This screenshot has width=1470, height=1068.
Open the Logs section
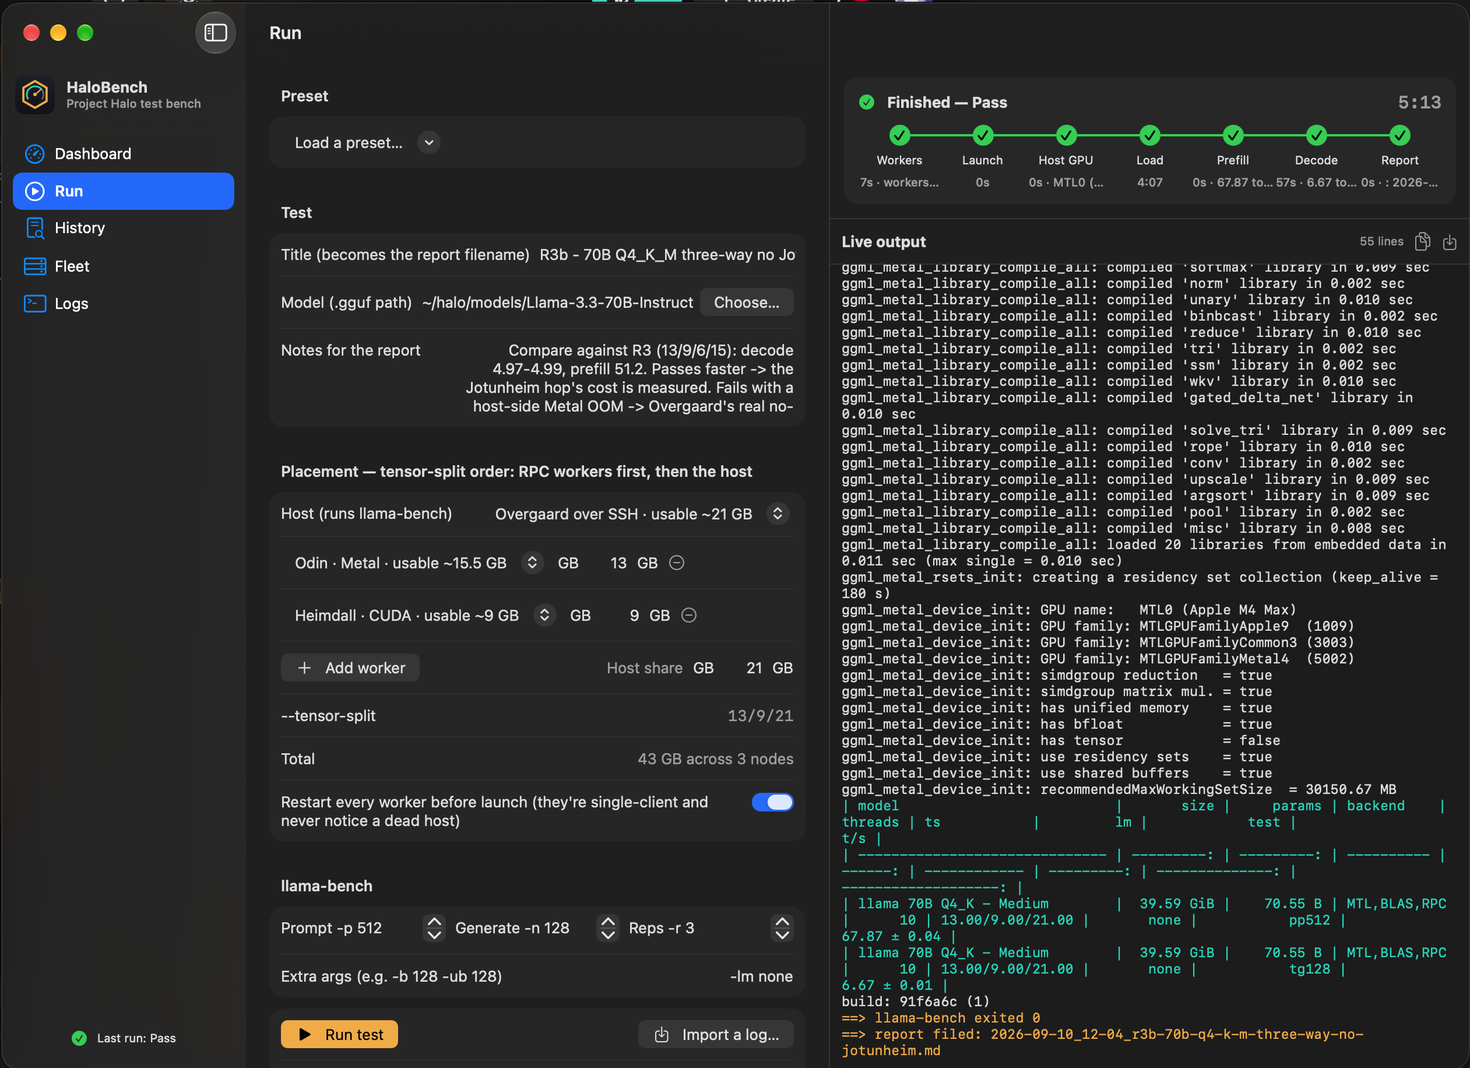(x=123, y=304)
